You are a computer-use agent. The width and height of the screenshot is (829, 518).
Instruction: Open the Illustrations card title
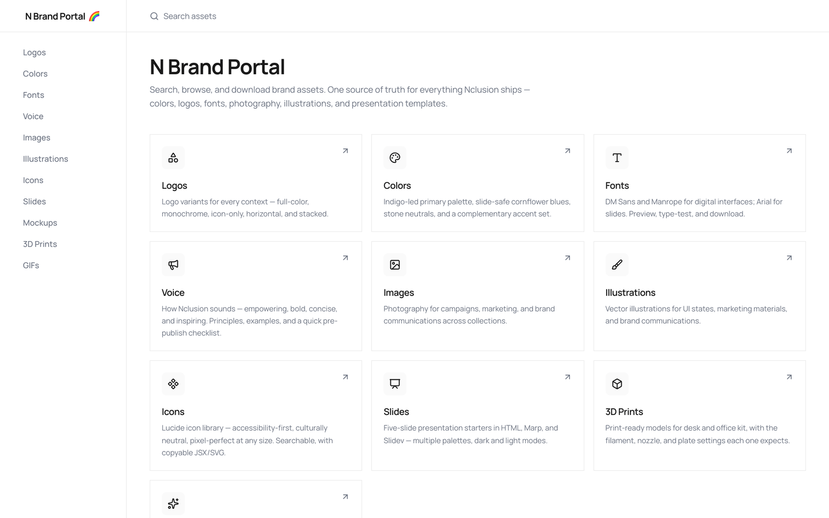[x=630, y=292]
